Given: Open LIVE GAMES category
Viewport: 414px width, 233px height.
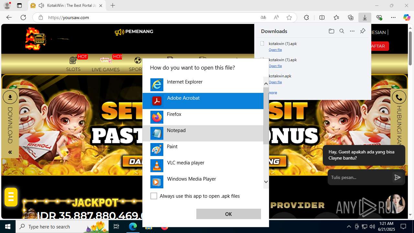Looking at the screenshot, I should [x=105, y=64].
